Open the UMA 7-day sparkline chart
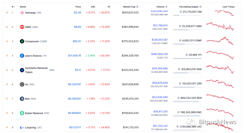Viewport: 244px width, 133px height. coord(220,27)
